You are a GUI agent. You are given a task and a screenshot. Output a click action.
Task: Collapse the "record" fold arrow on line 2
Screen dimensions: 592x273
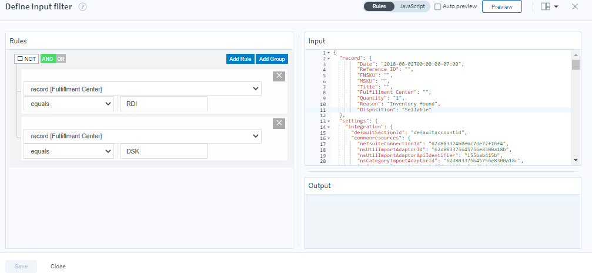[x=329, y=58]
